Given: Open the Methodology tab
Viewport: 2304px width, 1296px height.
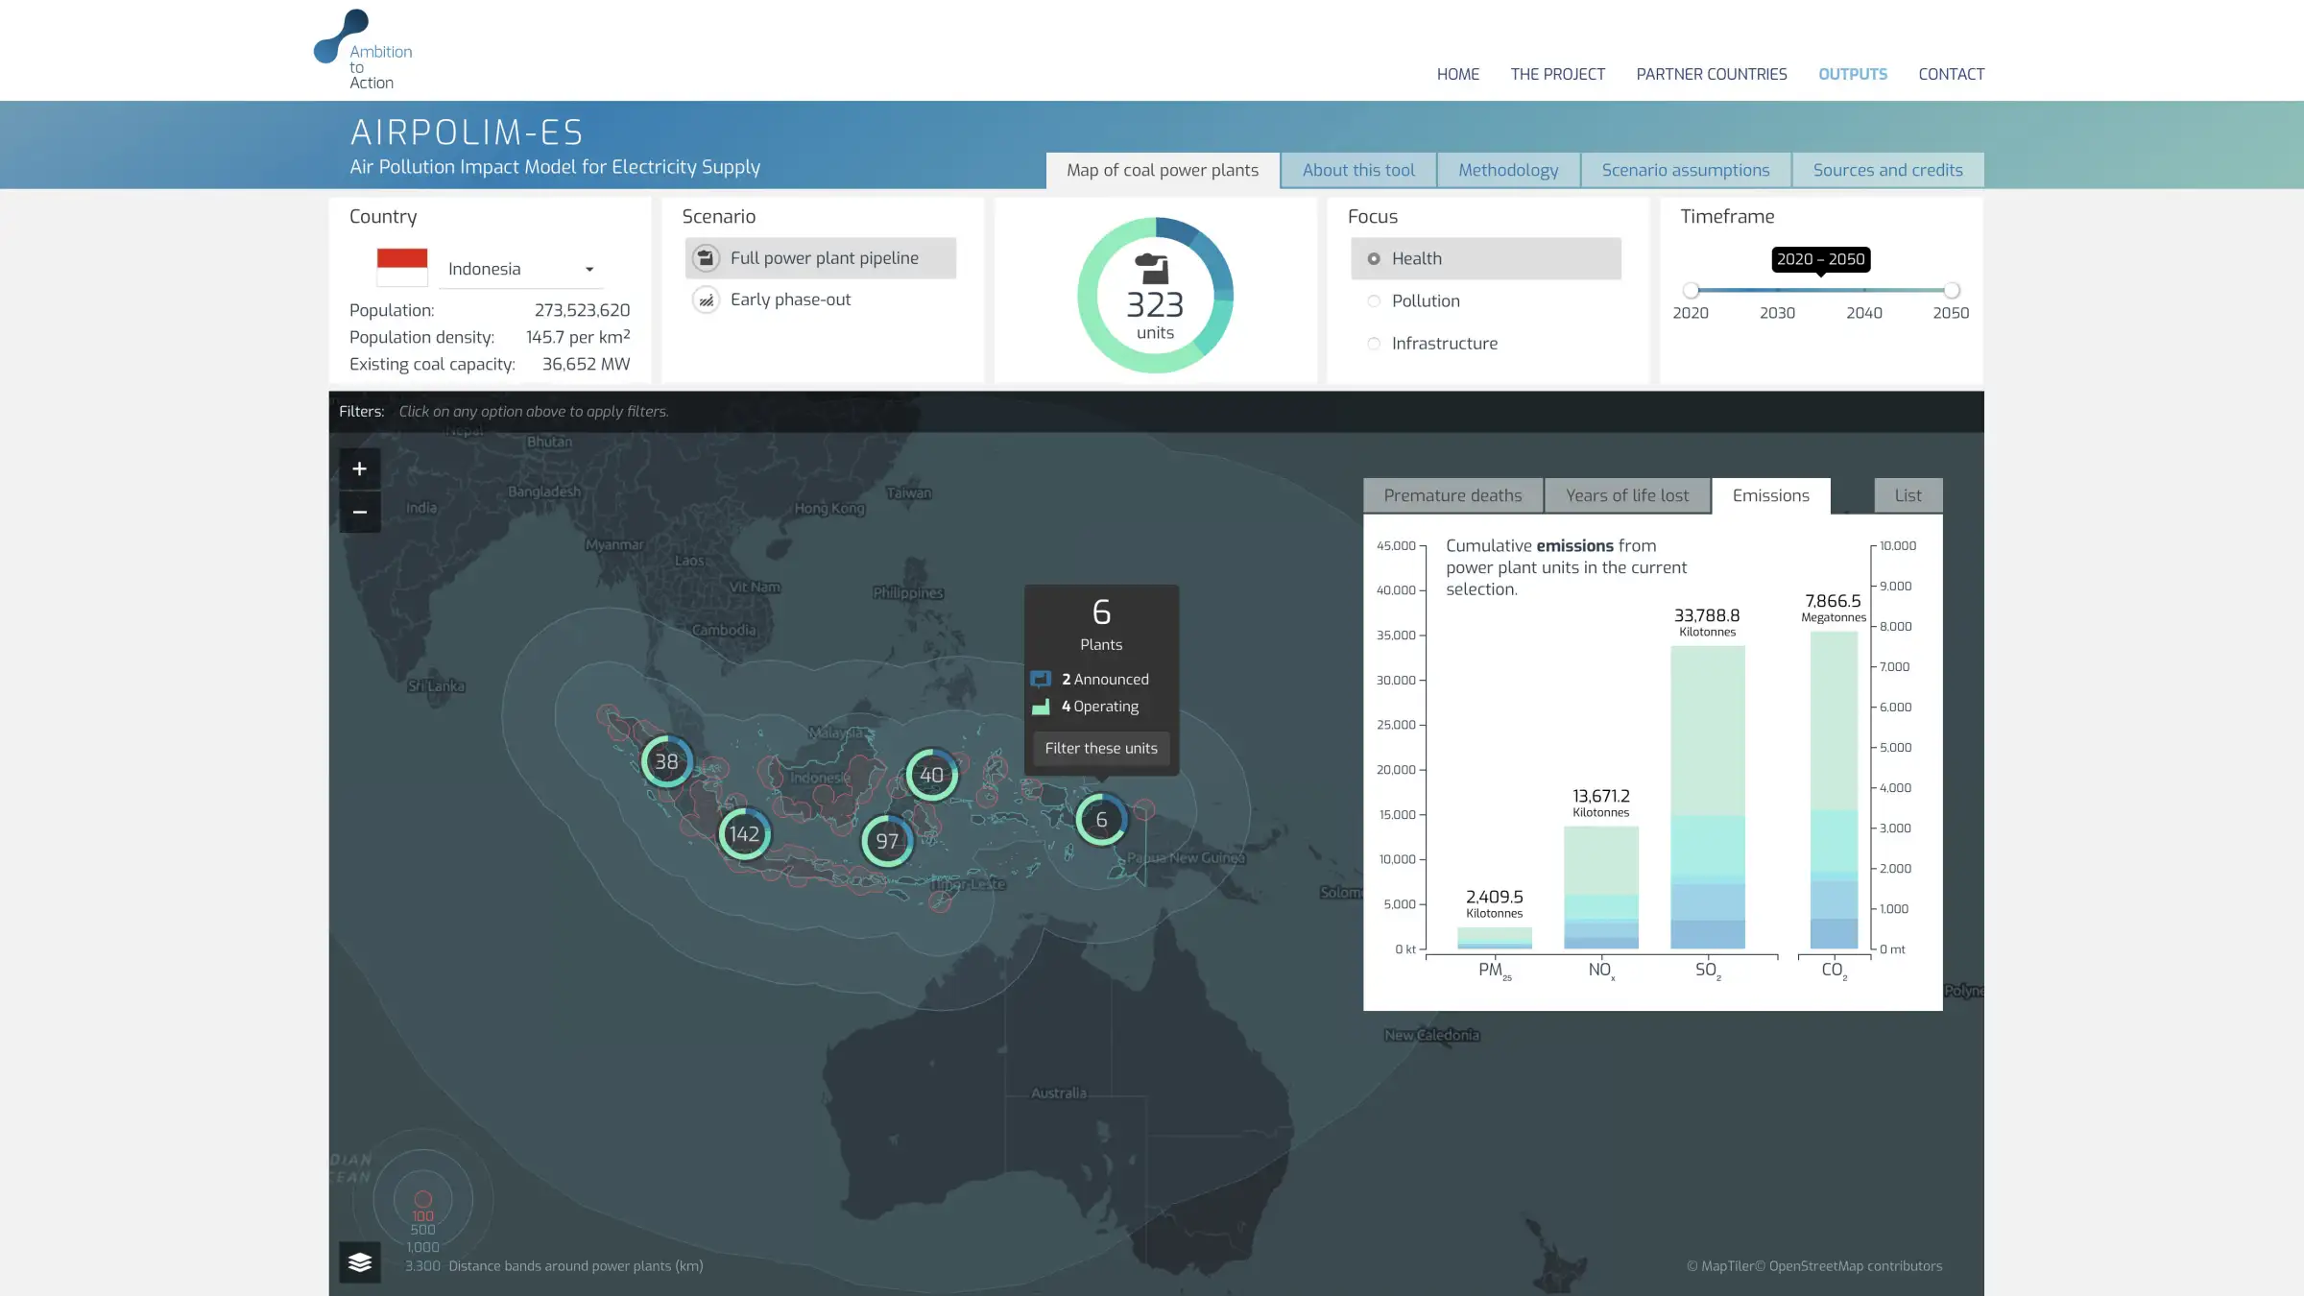Looking at the screenshot, I should (1508, 170).
